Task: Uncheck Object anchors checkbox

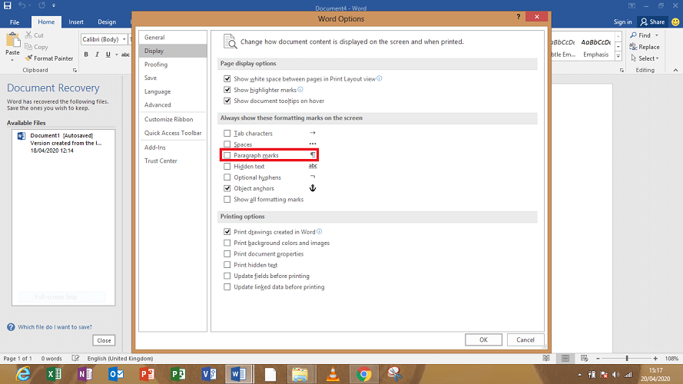Action: click(227, 188)
